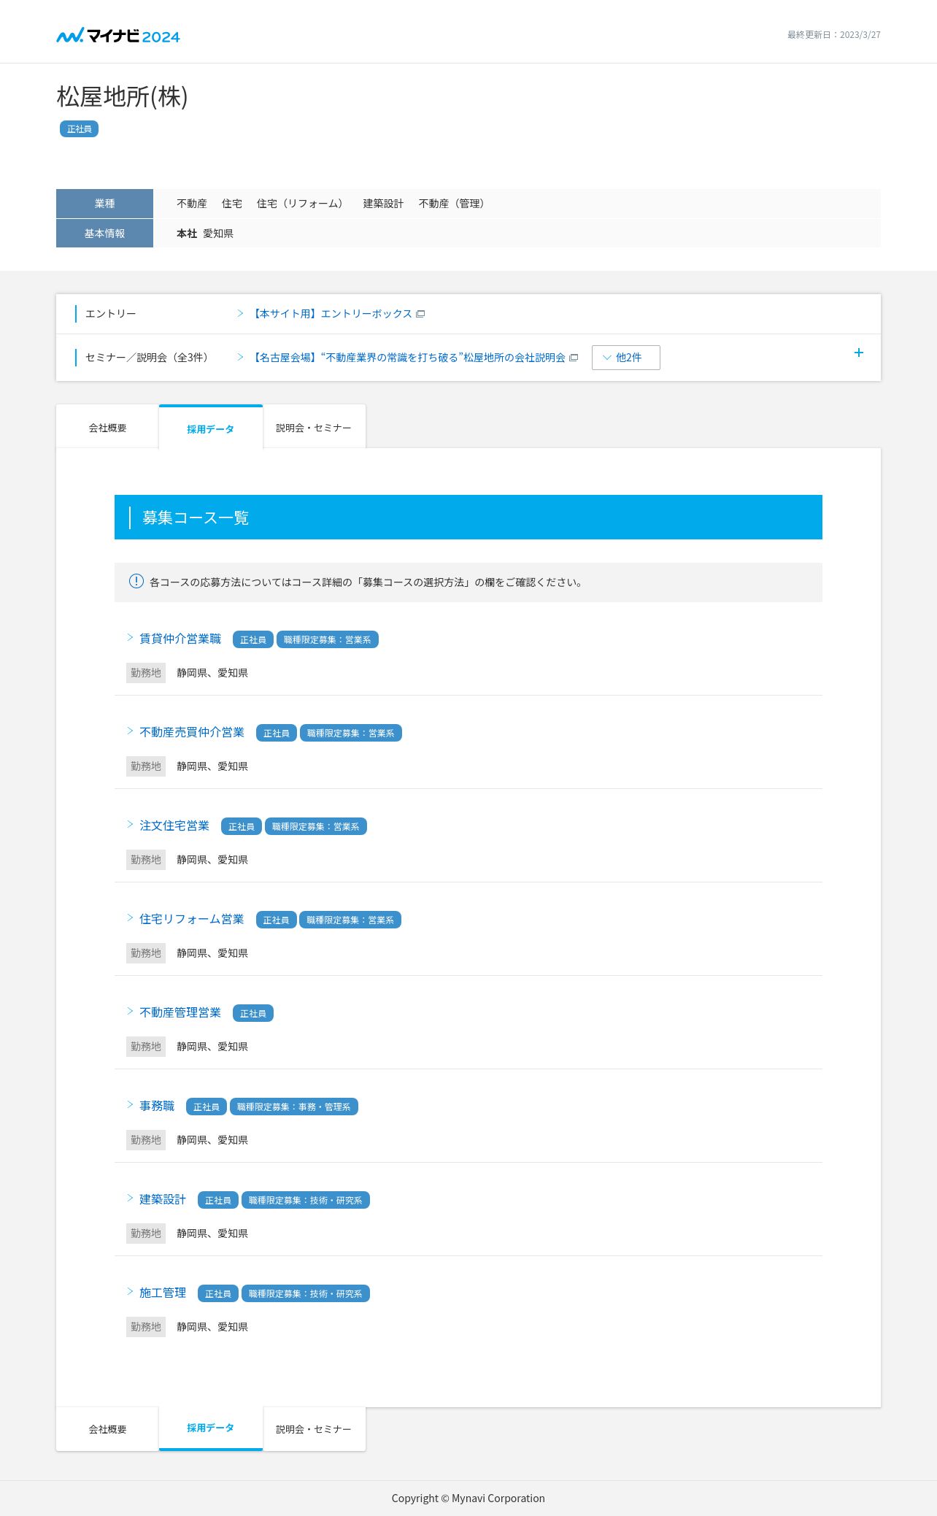The image size is (937, 1516).
Task: Click the arrow before the 名古屋会場 seminar link
Action: pos(240,358)
